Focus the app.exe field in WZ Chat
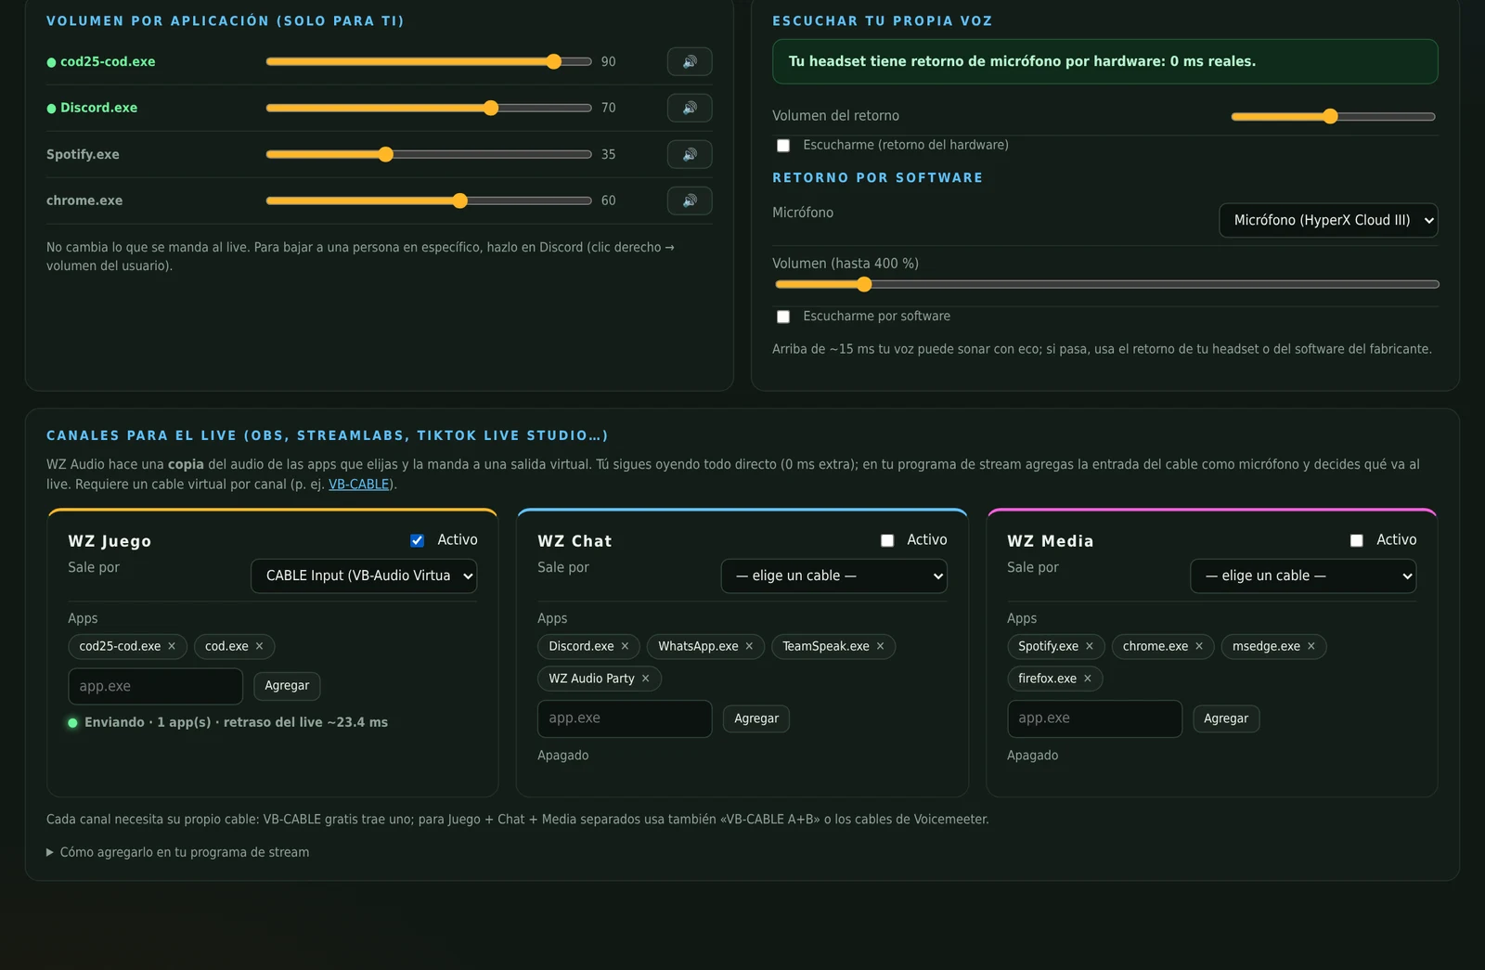The height and width of the screenshot is (970, 1485). (x=625, y=718)
